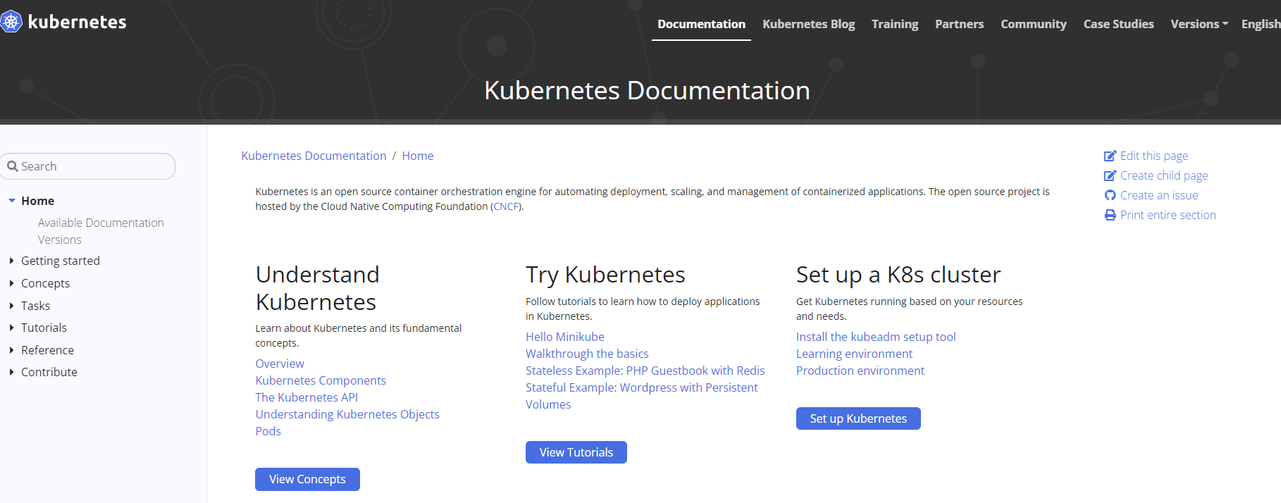The width and height of the screenshot is (1281, 503).
Task: Open Print entire section link
Action: point(1168,215)
